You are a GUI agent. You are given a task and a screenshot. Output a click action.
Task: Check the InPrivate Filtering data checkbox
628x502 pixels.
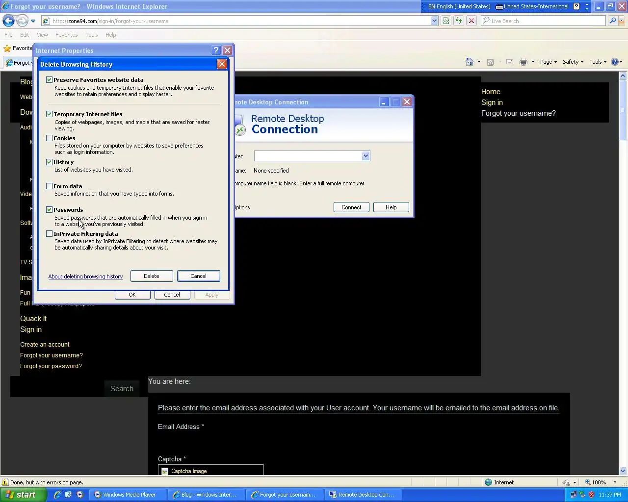click(49, 233)
